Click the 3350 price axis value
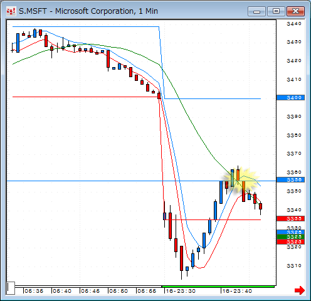Screen dimensions: 311x301 [x=294, y=191]
